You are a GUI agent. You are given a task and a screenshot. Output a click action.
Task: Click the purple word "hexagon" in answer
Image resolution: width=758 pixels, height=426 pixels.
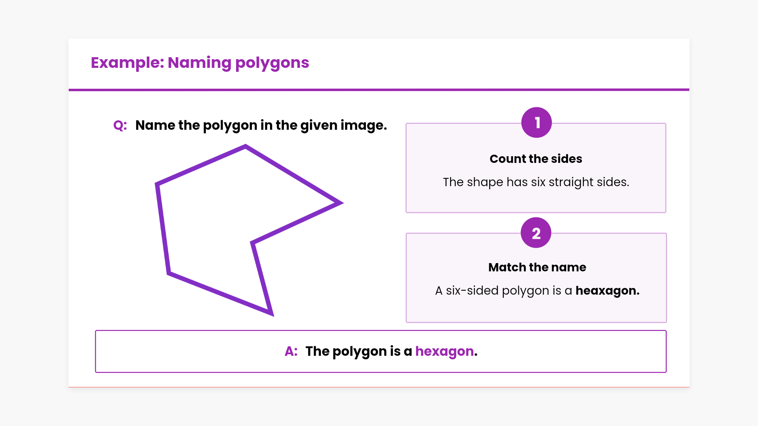click(x=444, y=351)
